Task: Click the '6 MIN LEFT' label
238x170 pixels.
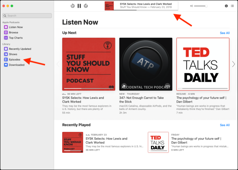Action: 178,150
